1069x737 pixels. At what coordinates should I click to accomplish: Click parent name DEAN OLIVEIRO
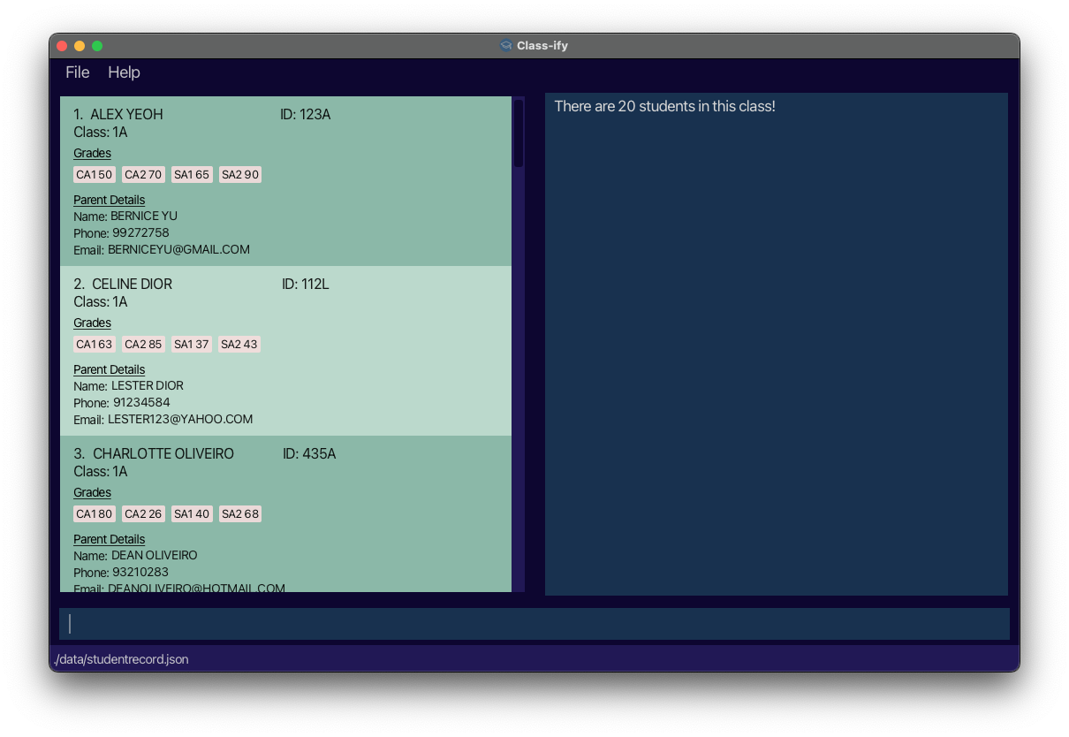click(x=155, y=556)
